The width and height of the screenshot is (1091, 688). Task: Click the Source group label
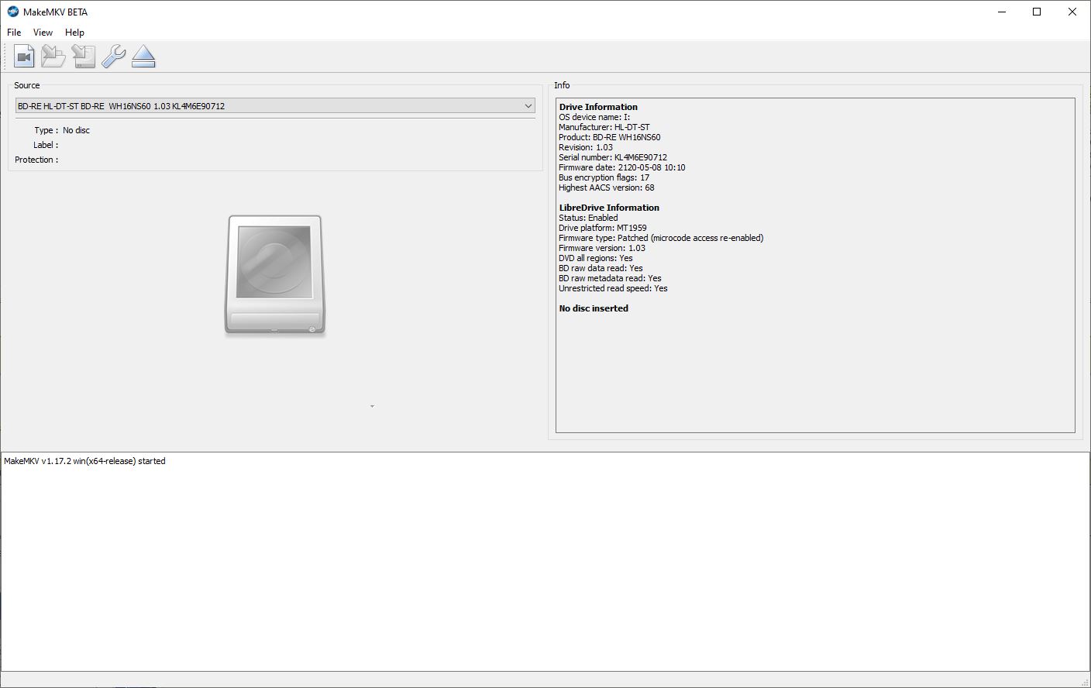(x=26, y=85)
